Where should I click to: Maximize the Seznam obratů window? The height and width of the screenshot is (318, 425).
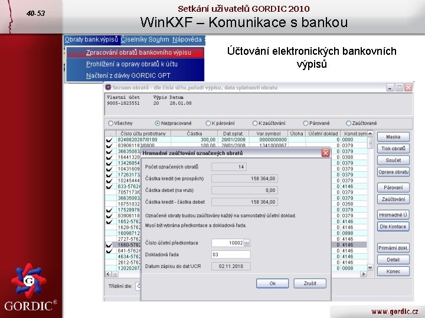point(399,87)
